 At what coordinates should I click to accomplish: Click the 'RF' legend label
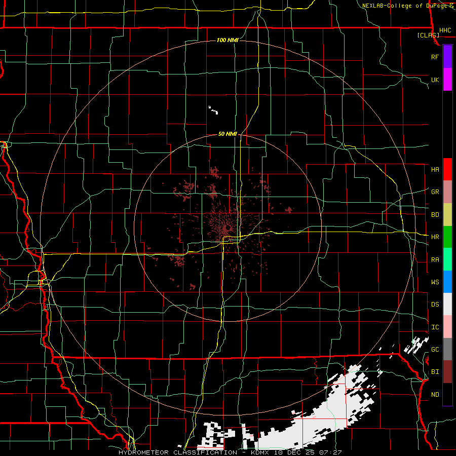click(x=435, y=57)
